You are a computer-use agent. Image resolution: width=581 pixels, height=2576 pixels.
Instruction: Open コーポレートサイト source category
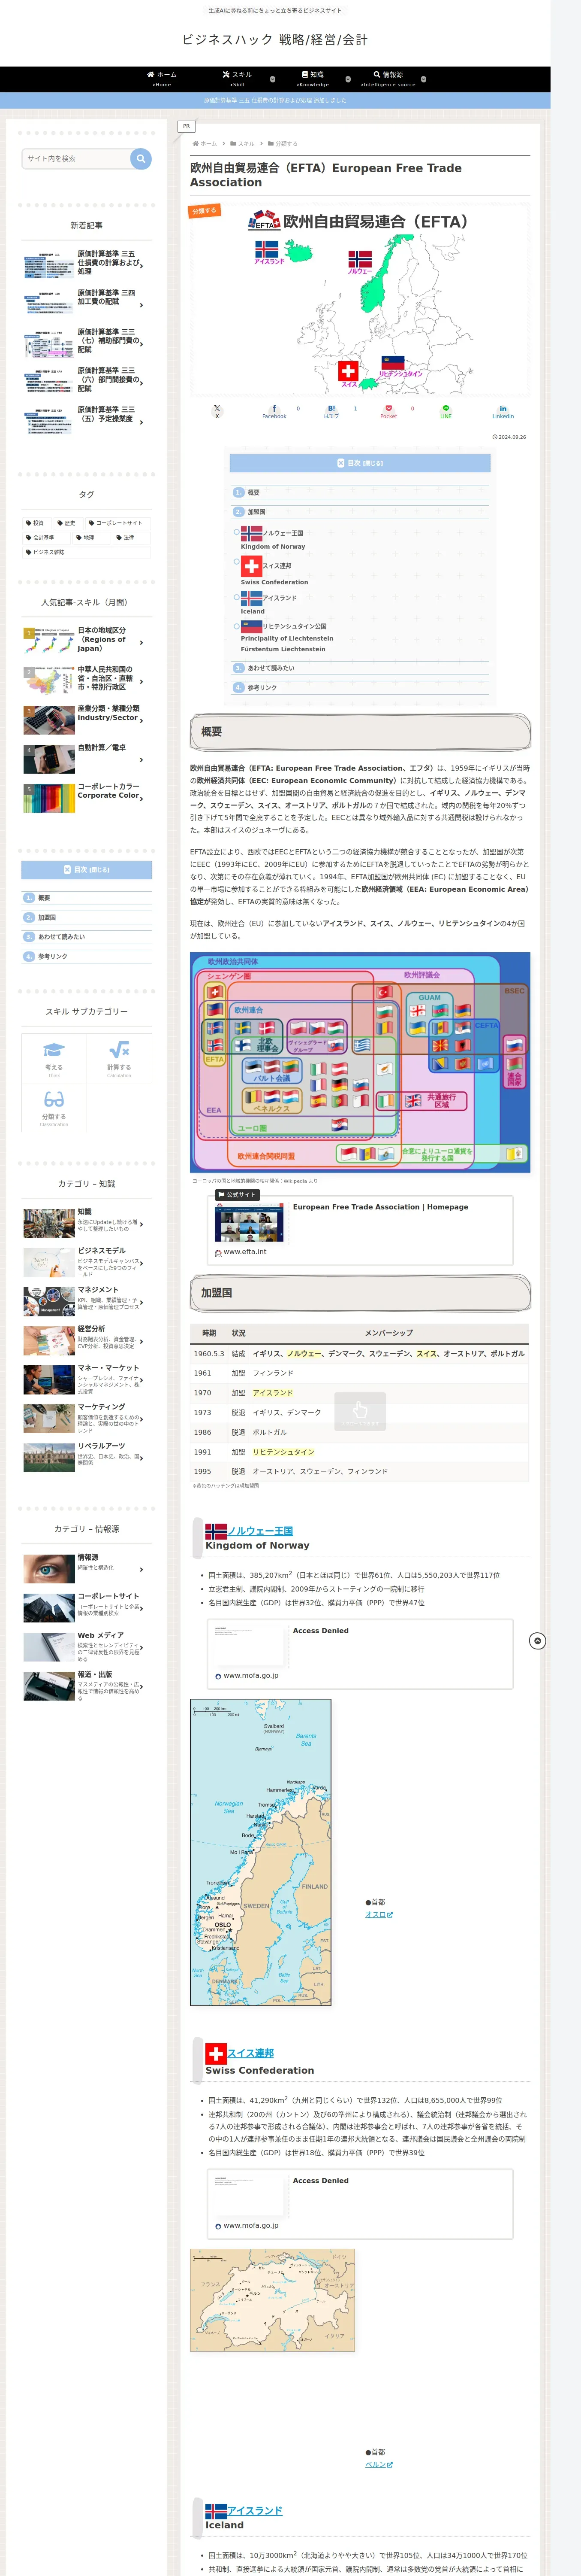pos(87,1608)
